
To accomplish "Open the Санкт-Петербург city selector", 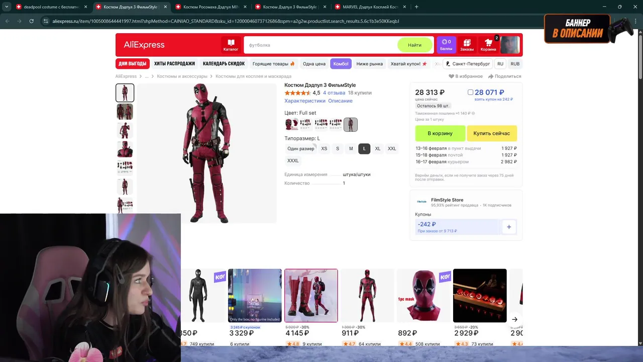I will coord(468,64).
